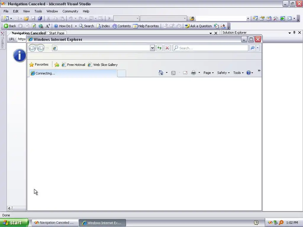Open the Community menu
The image size is (303, 227).
70,11
